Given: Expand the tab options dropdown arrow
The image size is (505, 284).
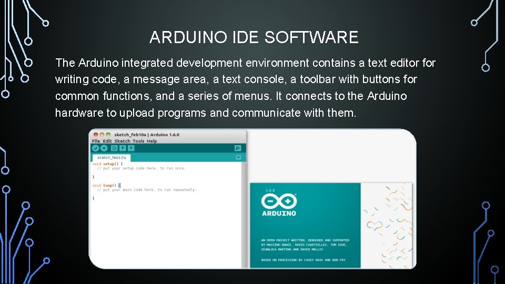Looking at the screenshot, I should [x=238, y=157].
